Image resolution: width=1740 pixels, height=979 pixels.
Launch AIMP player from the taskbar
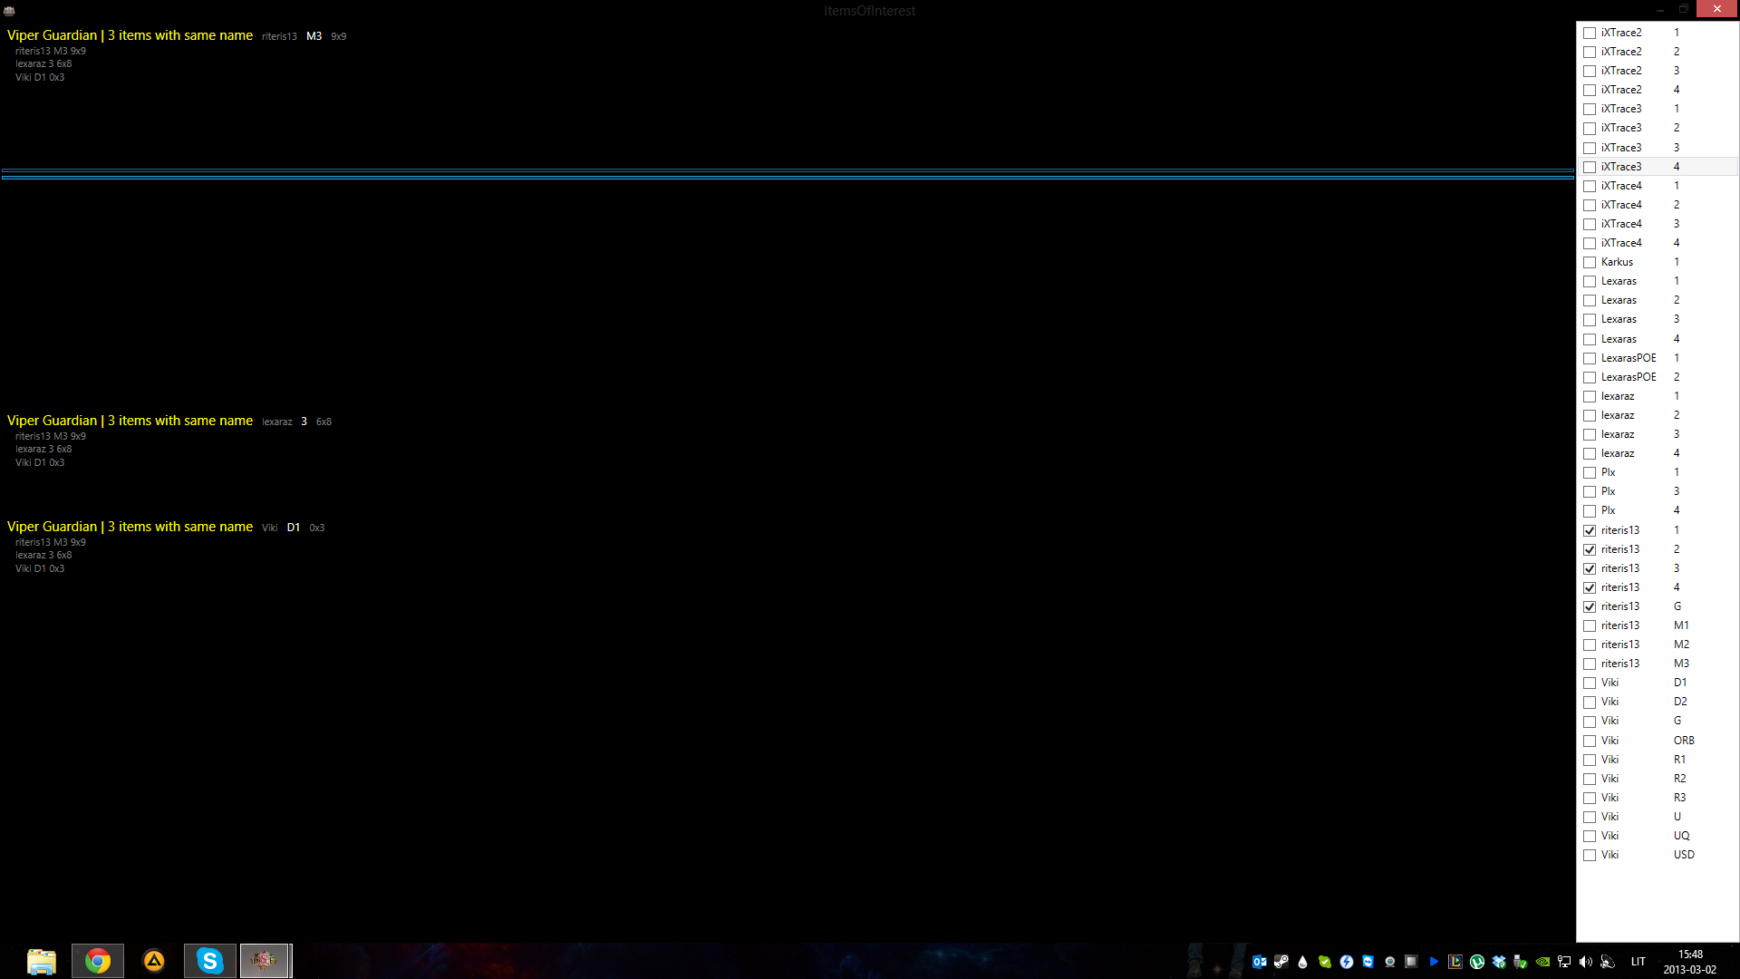pos(154,961)
